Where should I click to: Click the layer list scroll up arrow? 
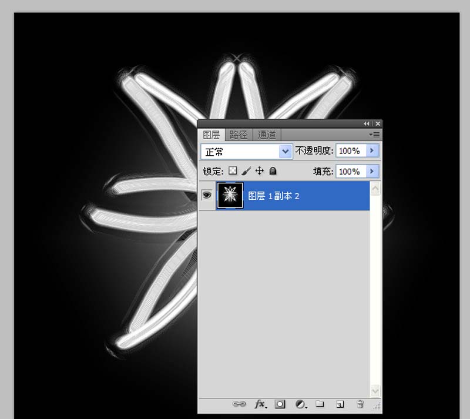click(375, 189)
